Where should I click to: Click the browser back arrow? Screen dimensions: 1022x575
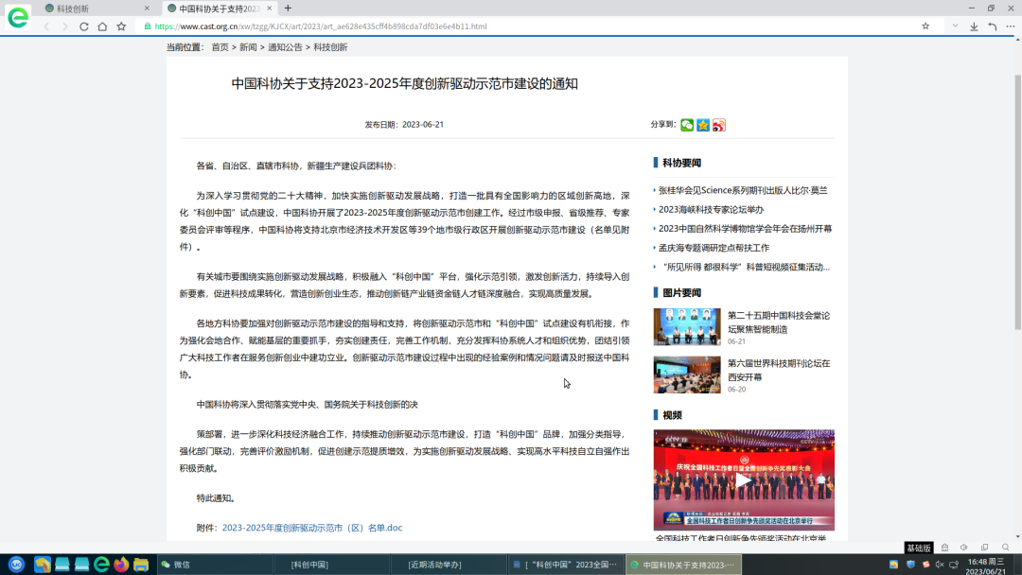[x=47, y=26]
